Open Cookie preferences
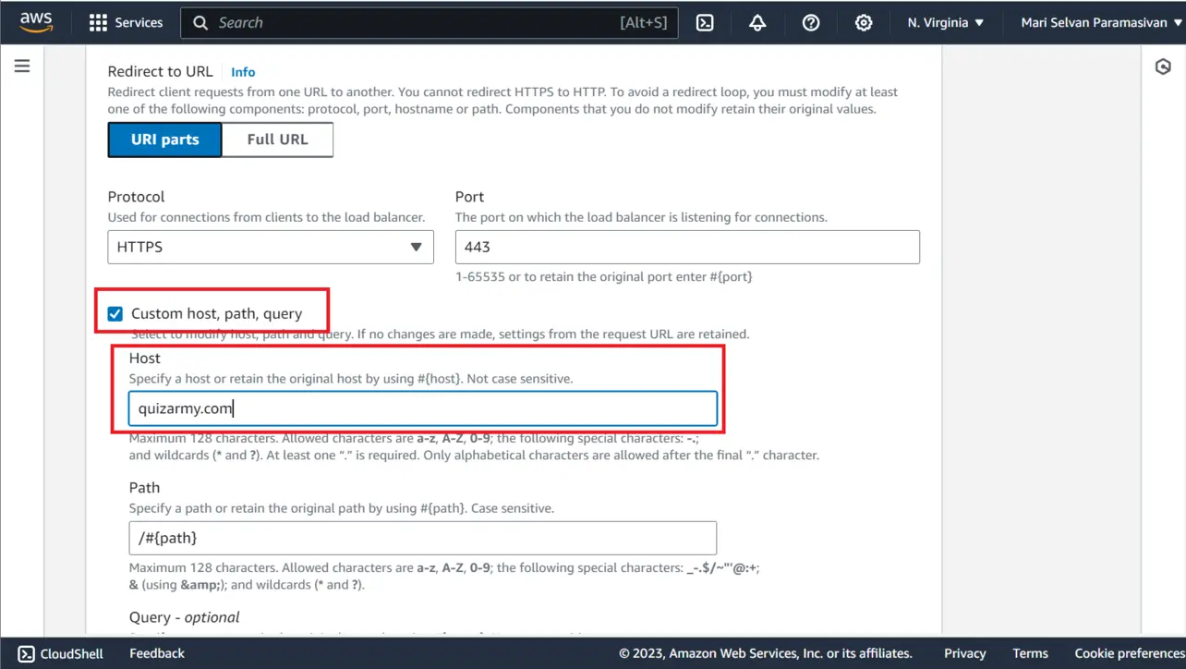 point(1130,653)
